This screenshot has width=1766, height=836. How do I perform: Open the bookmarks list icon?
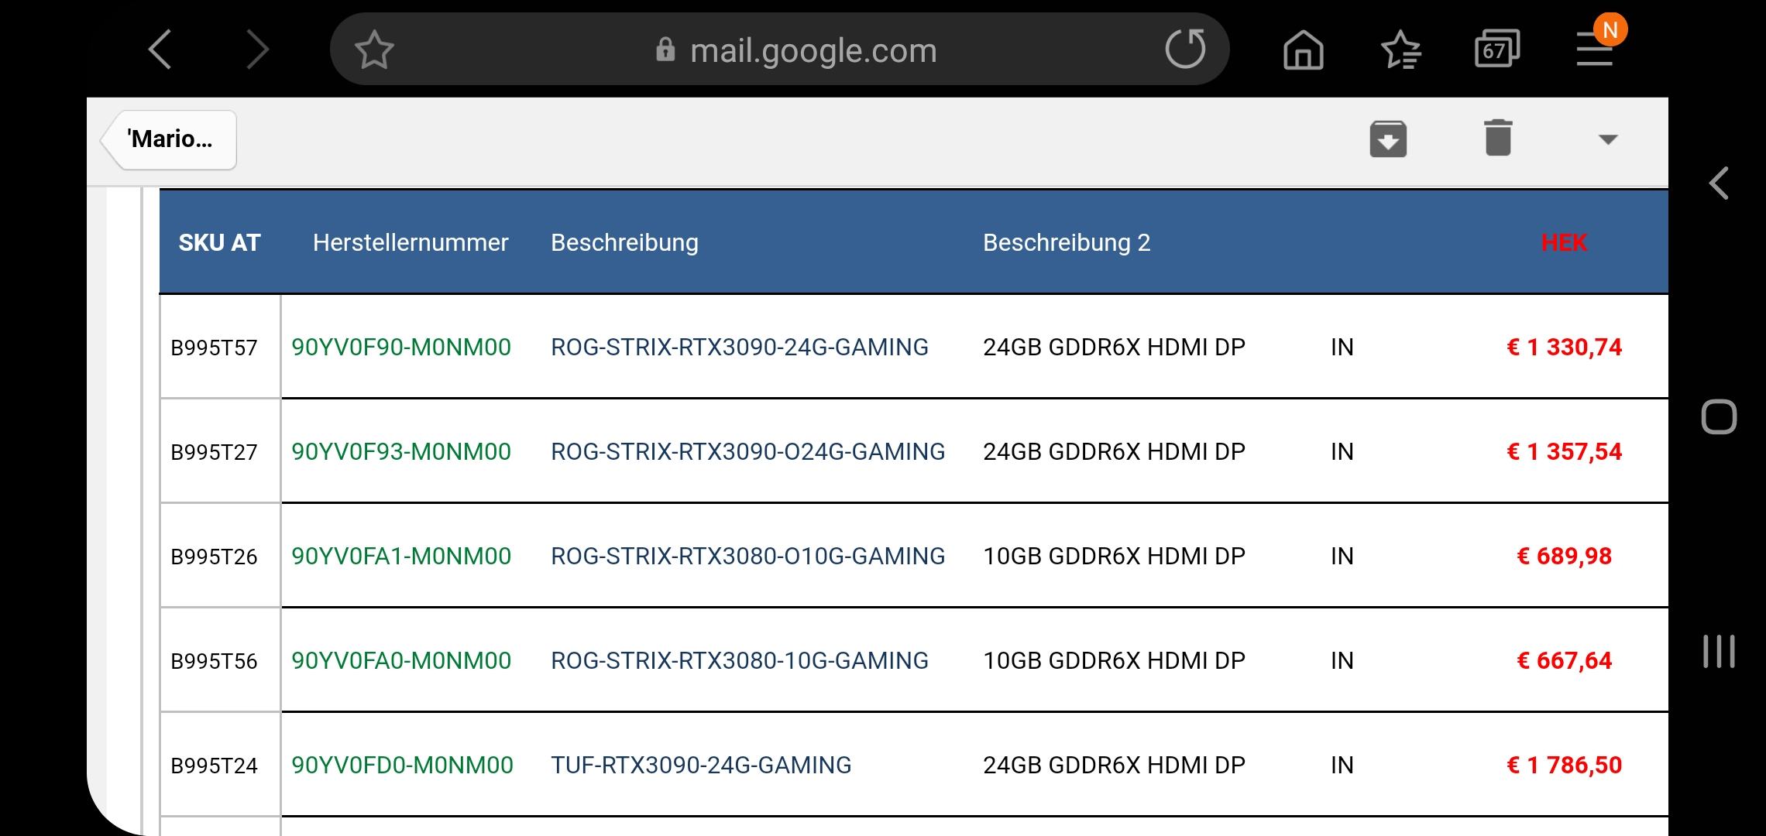coord(1400,50)
